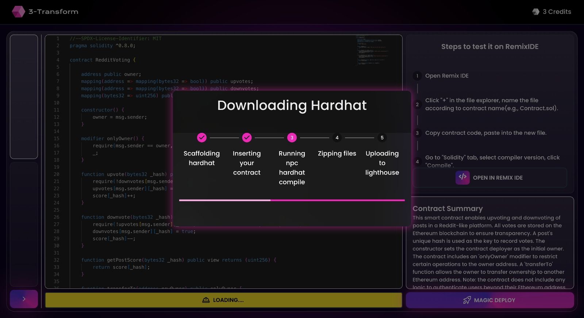Click the Scaffolding hardhat step label

pyautogui.click(x=202, y=158)
